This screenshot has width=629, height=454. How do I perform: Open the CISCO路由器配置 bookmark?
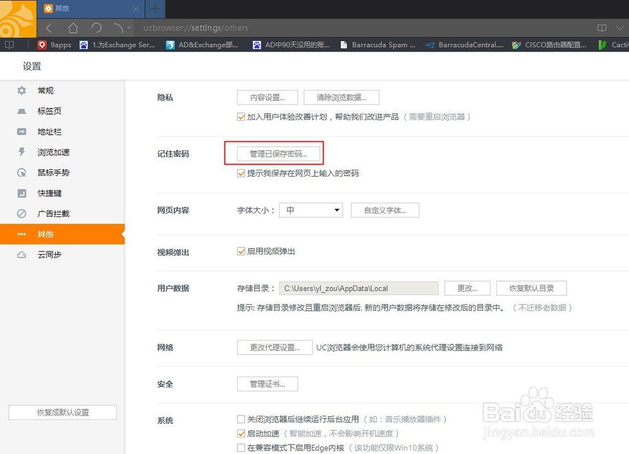(550, 45)
